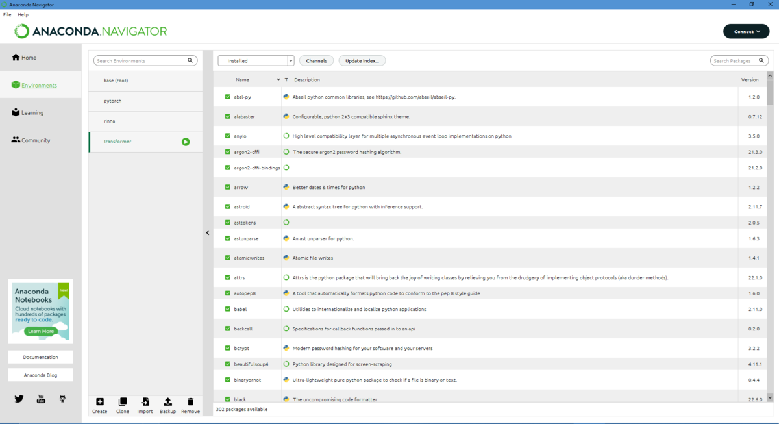
Task: Click the Import environment icon
Action: tap(145, 402)
